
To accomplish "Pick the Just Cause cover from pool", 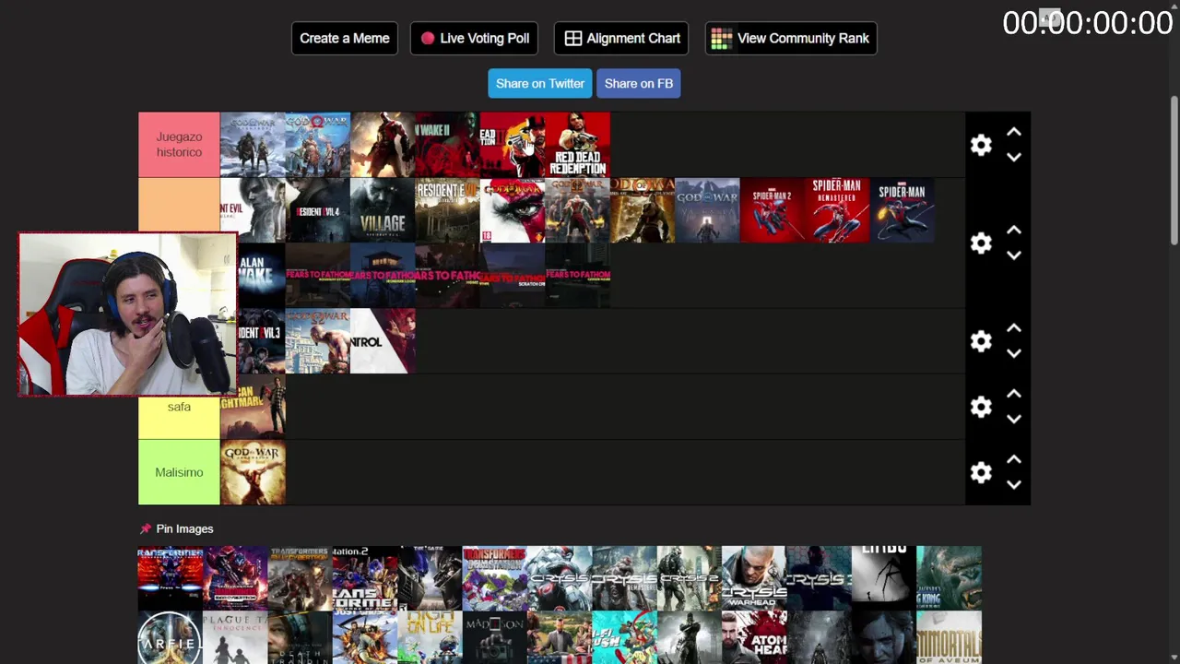I will [x=364, y=637].
